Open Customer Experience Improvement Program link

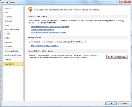[x=49, y=32]
